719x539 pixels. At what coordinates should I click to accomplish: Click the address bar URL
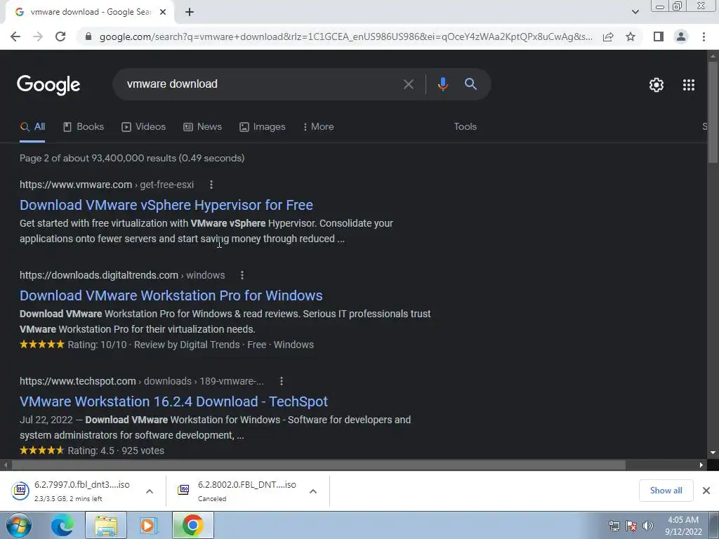point(345,36)
